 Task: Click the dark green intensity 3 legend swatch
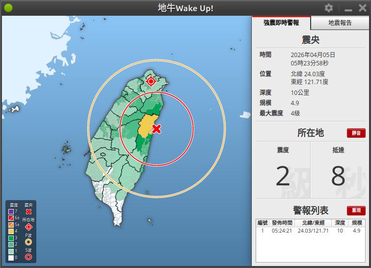[x=11, y=238]
